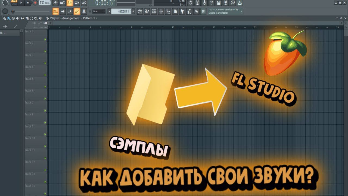Select the Zoom magnifier tool
The width and height of the screenshot is (348, 196).
tap(36, 18)
